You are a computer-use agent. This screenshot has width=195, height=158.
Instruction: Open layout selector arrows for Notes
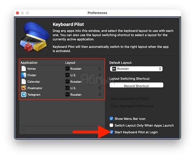tap(100, 69)
